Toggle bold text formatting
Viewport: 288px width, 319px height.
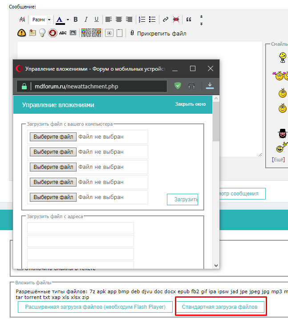click(76, 20)
